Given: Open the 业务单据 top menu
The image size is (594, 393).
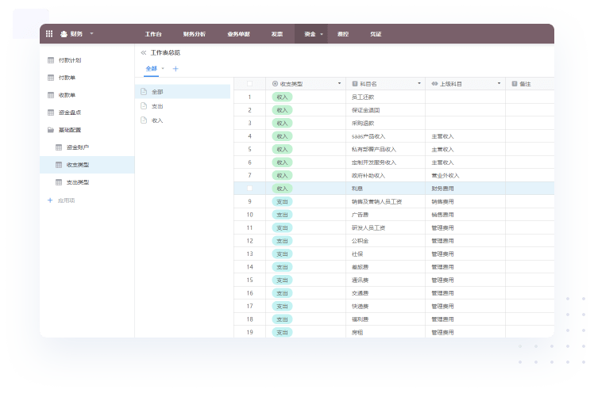Looking at the screenshot, I should (239, 34).
